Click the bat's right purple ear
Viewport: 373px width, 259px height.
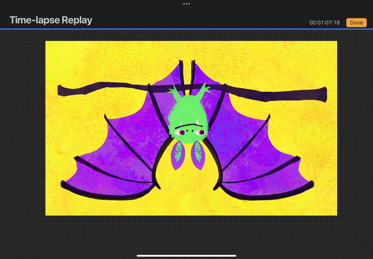coord(197,155)
